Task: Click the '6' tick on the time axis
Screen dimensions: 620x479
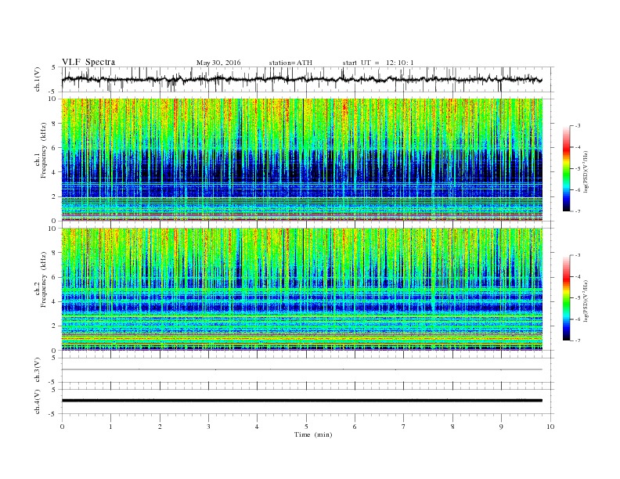Action: pyautogui.click(x=355, y=427)
